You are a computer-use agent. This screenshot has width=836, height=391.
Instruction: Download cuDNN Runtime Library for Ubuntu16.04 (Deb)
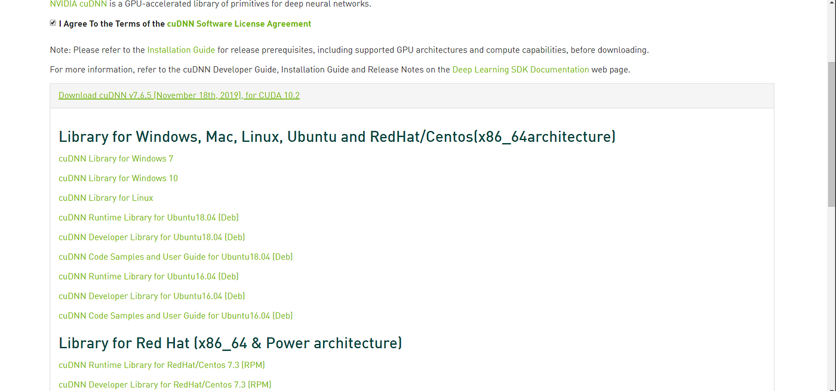[149, 277]
